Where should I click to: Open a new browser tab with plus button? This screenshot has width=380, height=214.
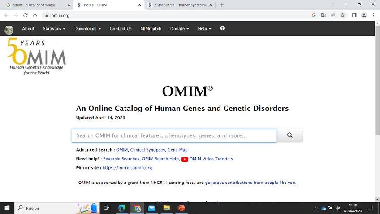pyautogui.click(x=222, y=5)
